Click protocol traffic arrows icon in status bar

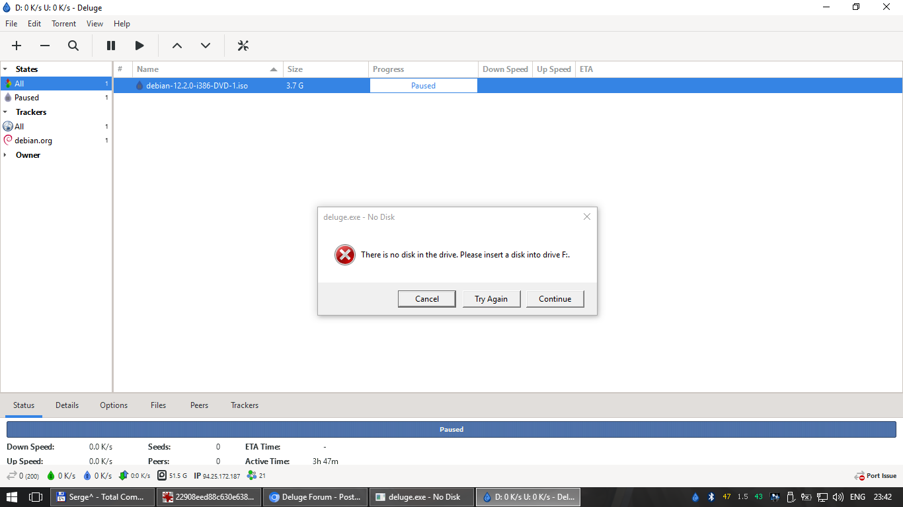coord(123,475)
